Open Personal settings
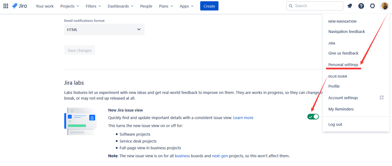 [x=343, y=65]
